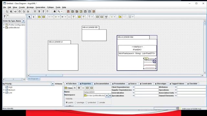The height and width of the screenshot is (116, 207).
Task: Select private visibility radio button
Action: [x=98, y=102]
